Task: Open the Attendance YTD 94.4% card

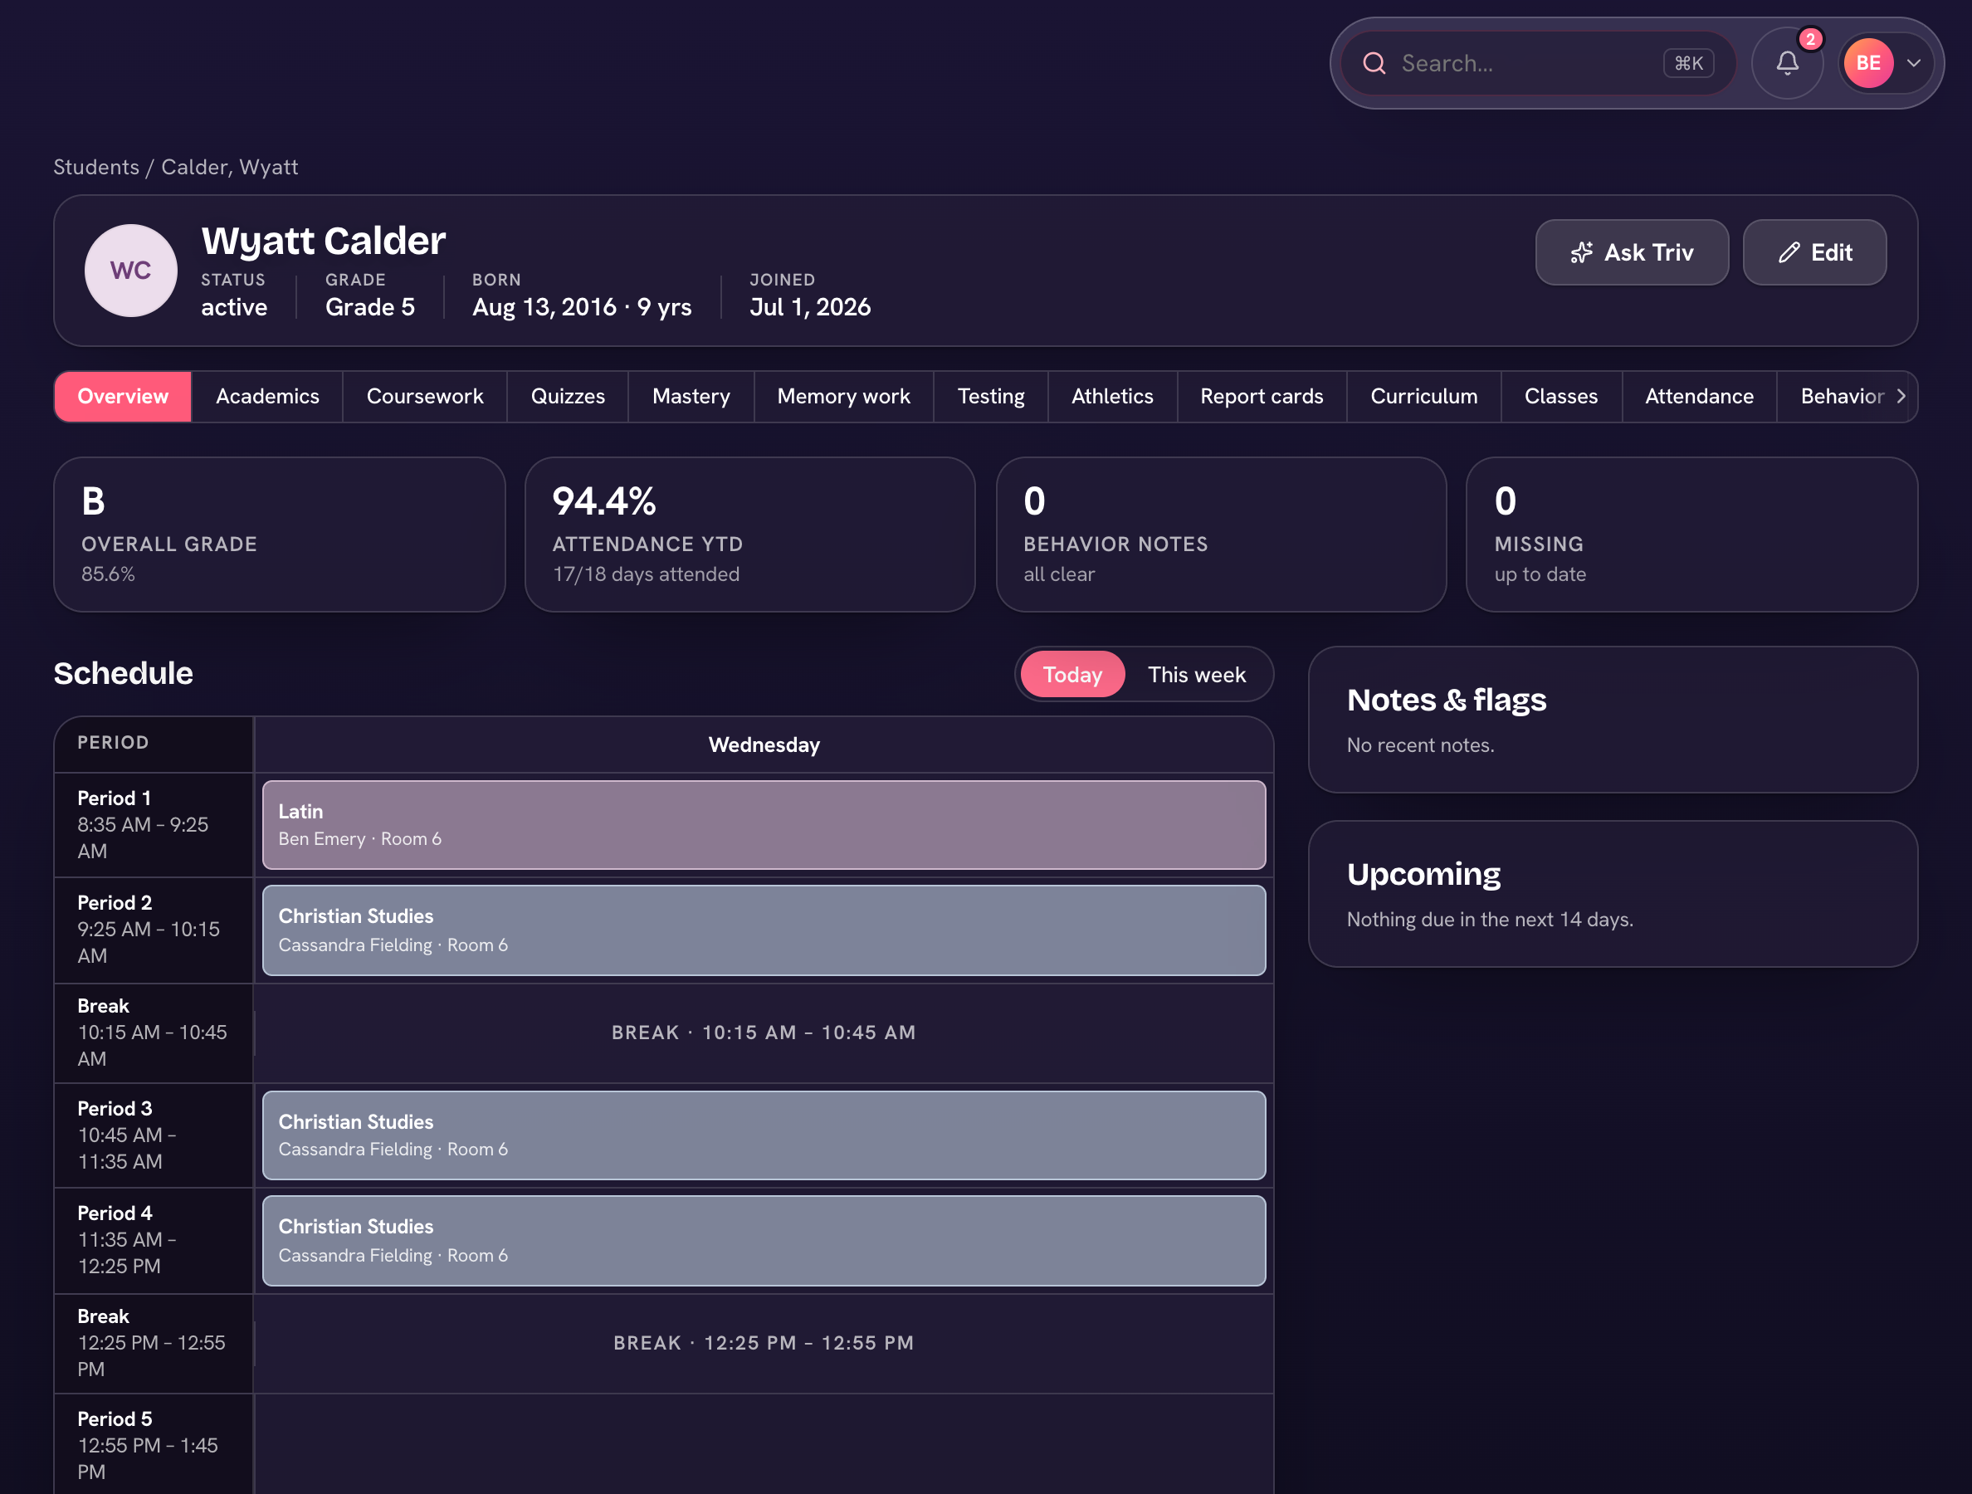Action: (x=750, y=535)
